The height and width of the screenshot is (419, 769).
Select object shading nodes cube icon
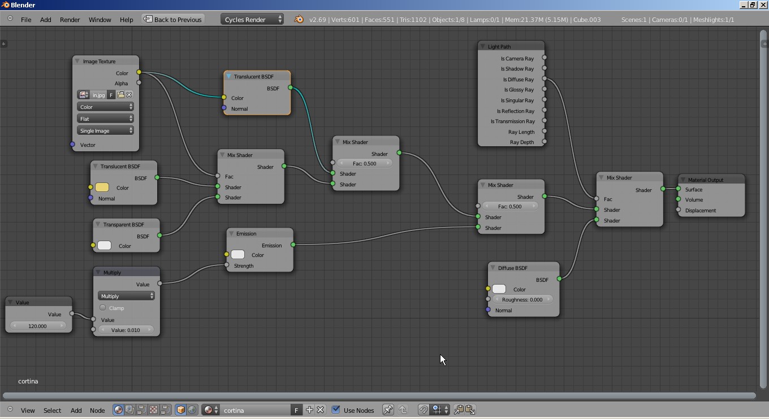(x=180, y=410)
